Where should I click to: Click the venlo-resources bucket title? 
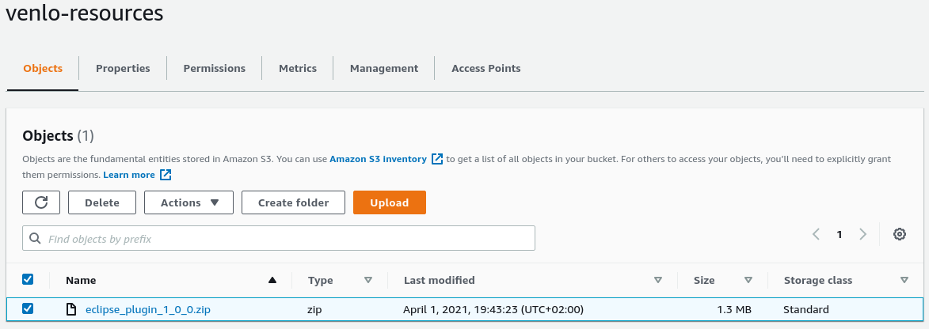(x=84, y=13)
